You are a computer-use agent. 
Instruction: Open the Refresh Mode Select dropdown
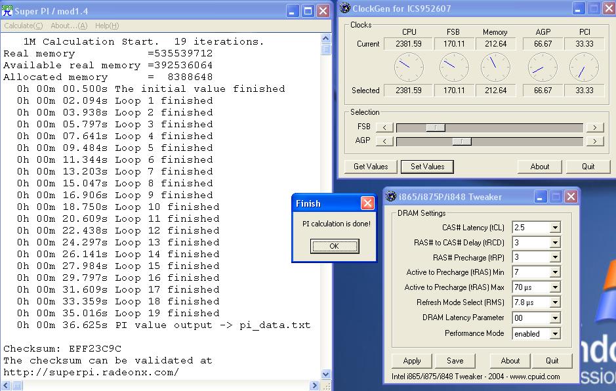click(555, 302)
